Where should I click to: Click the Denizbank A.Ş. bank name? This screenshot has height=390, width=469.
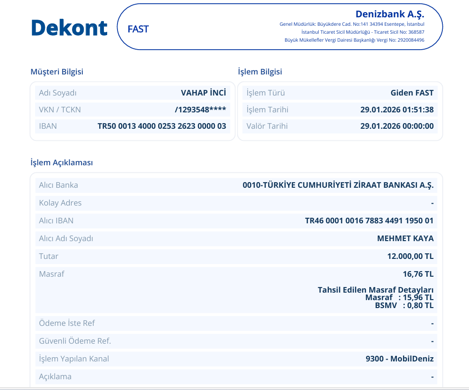click(x=390, y=14)
